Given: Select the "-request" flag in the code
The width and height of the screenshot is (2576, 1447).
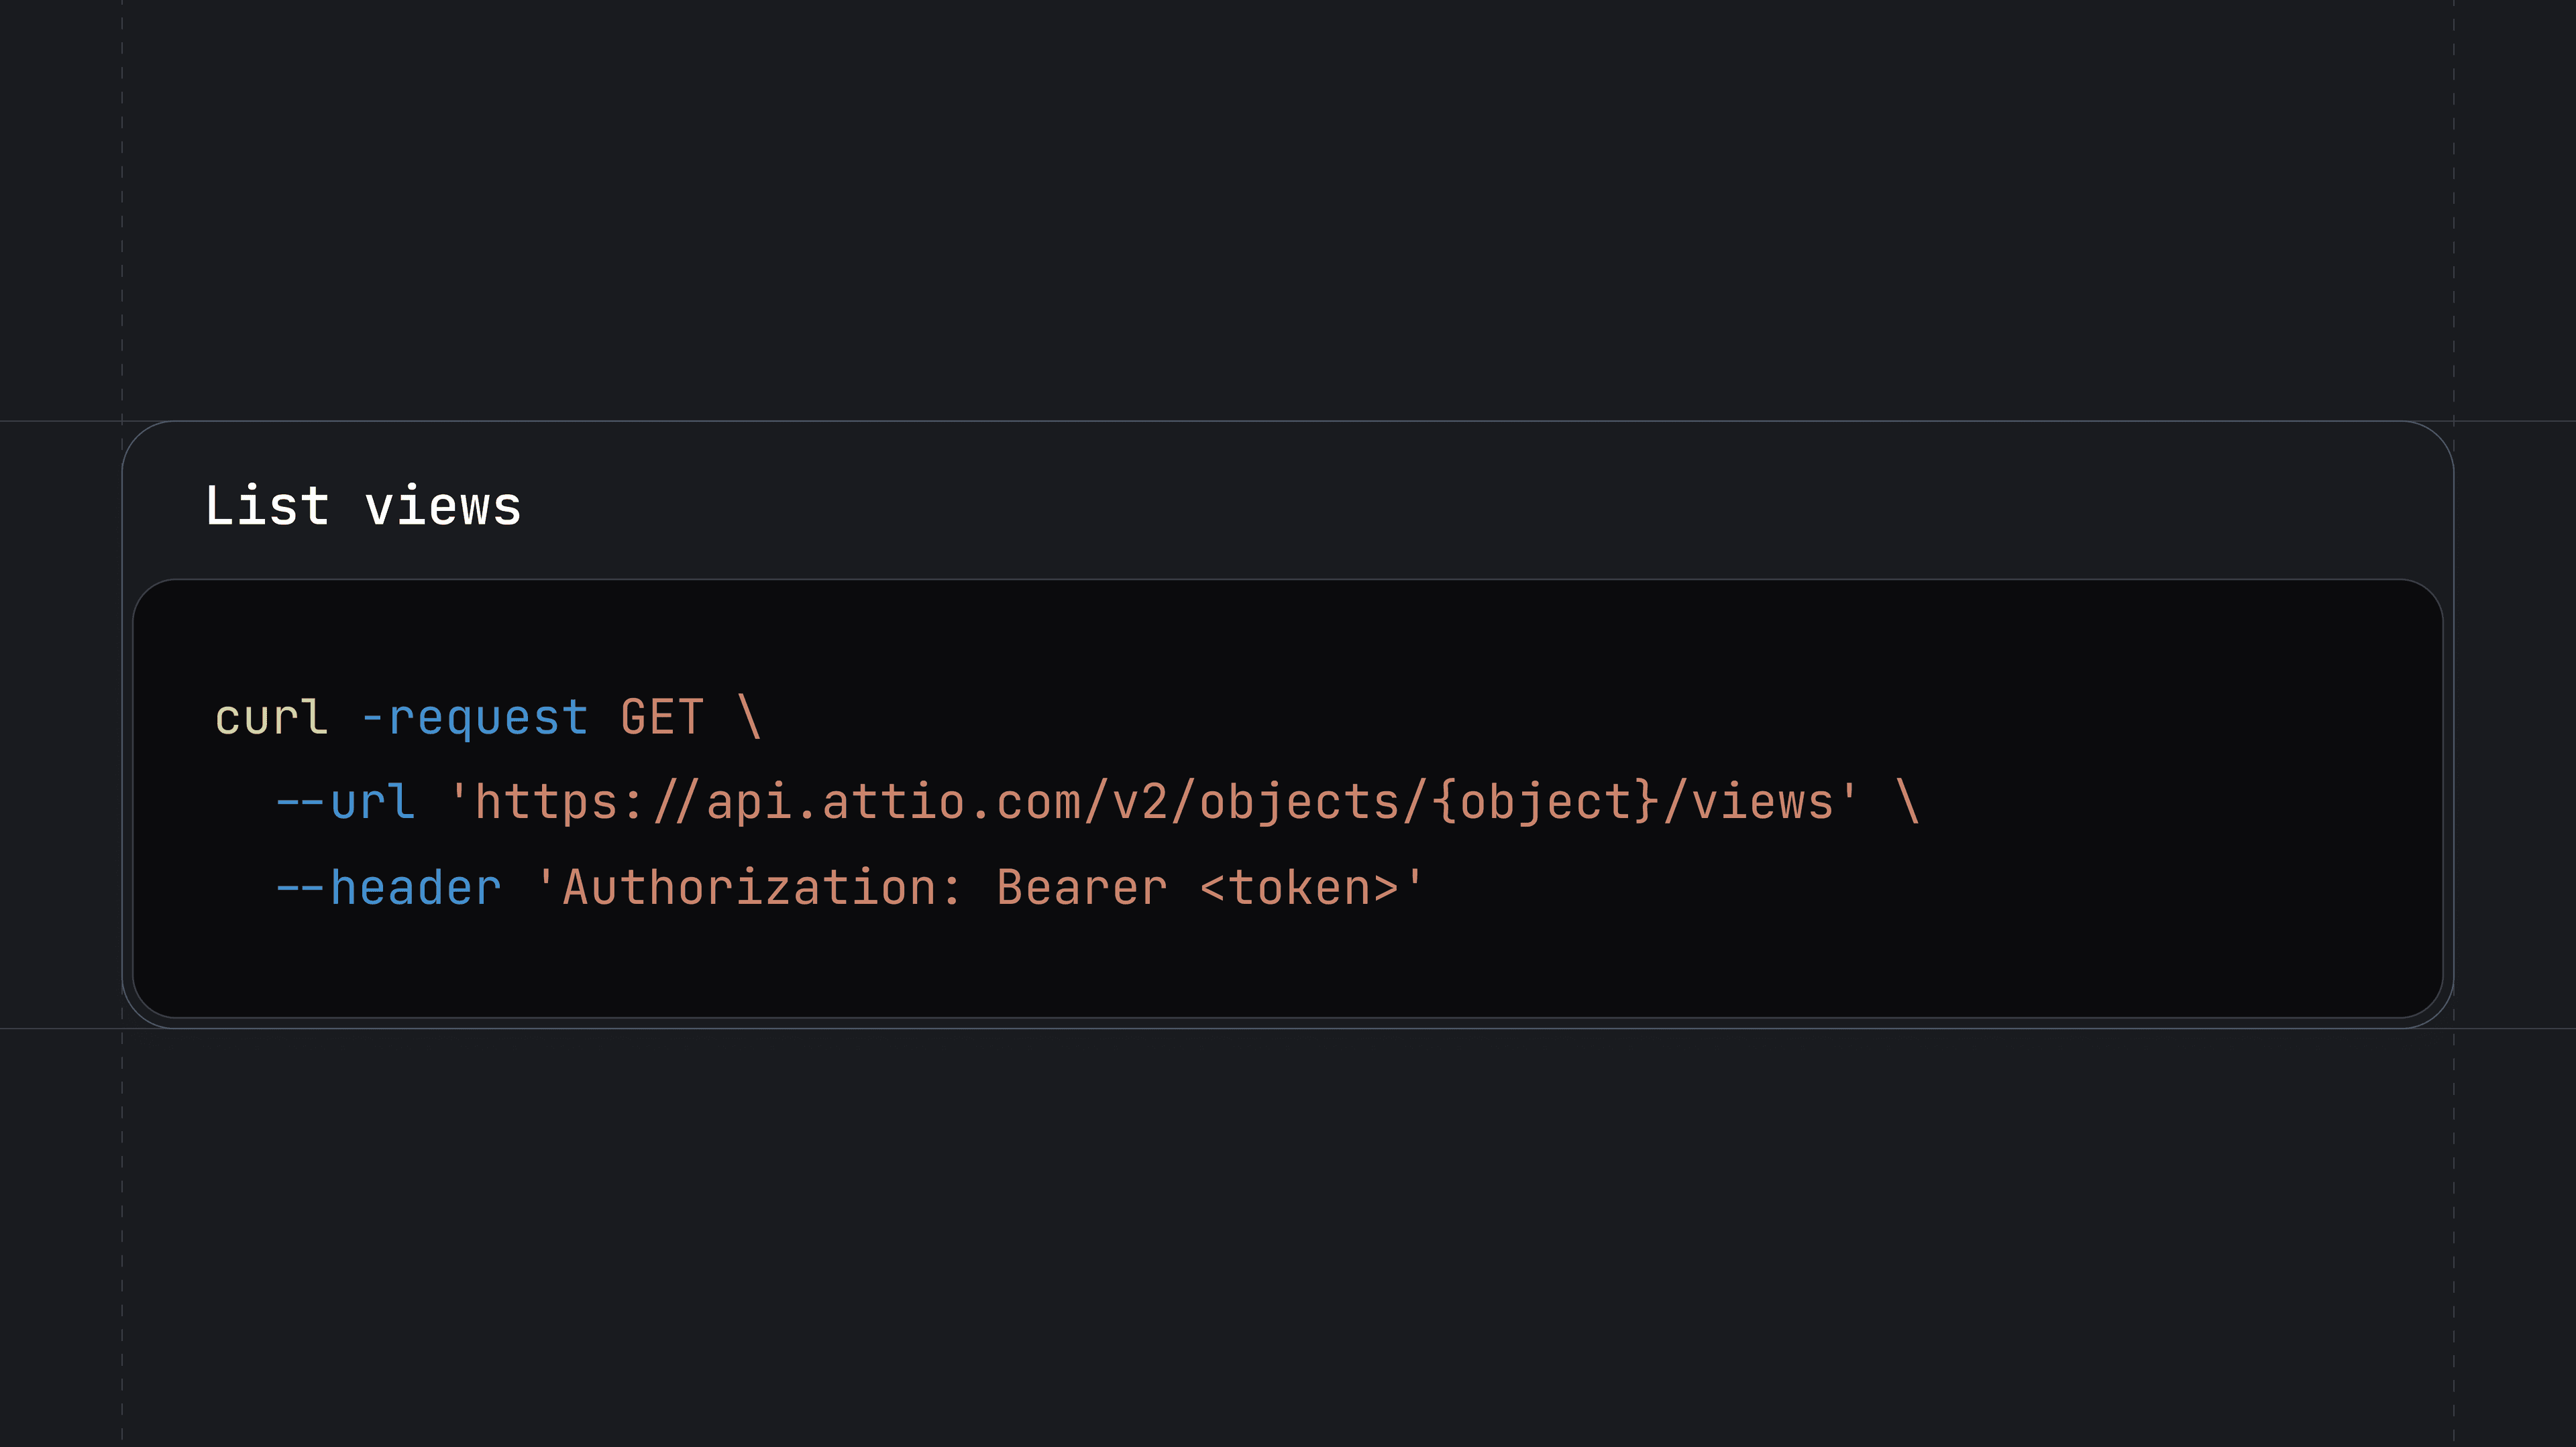Looking at the screenshot, I should (x=474, y=717).
